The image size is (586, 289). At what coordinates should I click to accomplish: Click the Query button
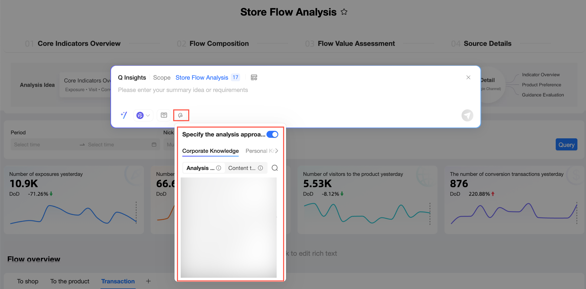566,144
